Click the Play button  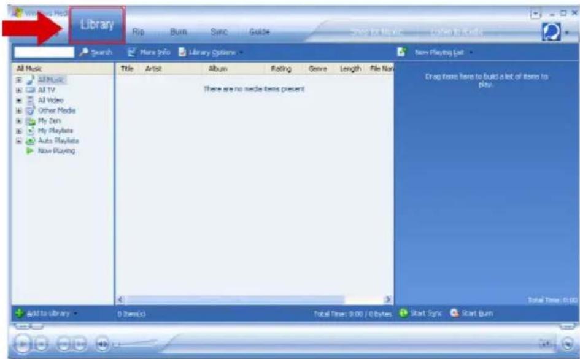click(x=22, y=345)
